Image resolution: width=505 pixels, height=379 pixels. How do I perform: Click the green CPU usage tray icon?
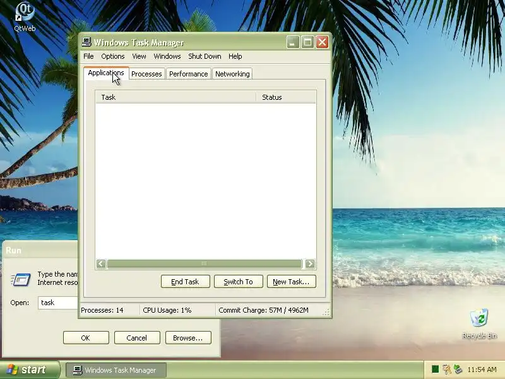435,369
